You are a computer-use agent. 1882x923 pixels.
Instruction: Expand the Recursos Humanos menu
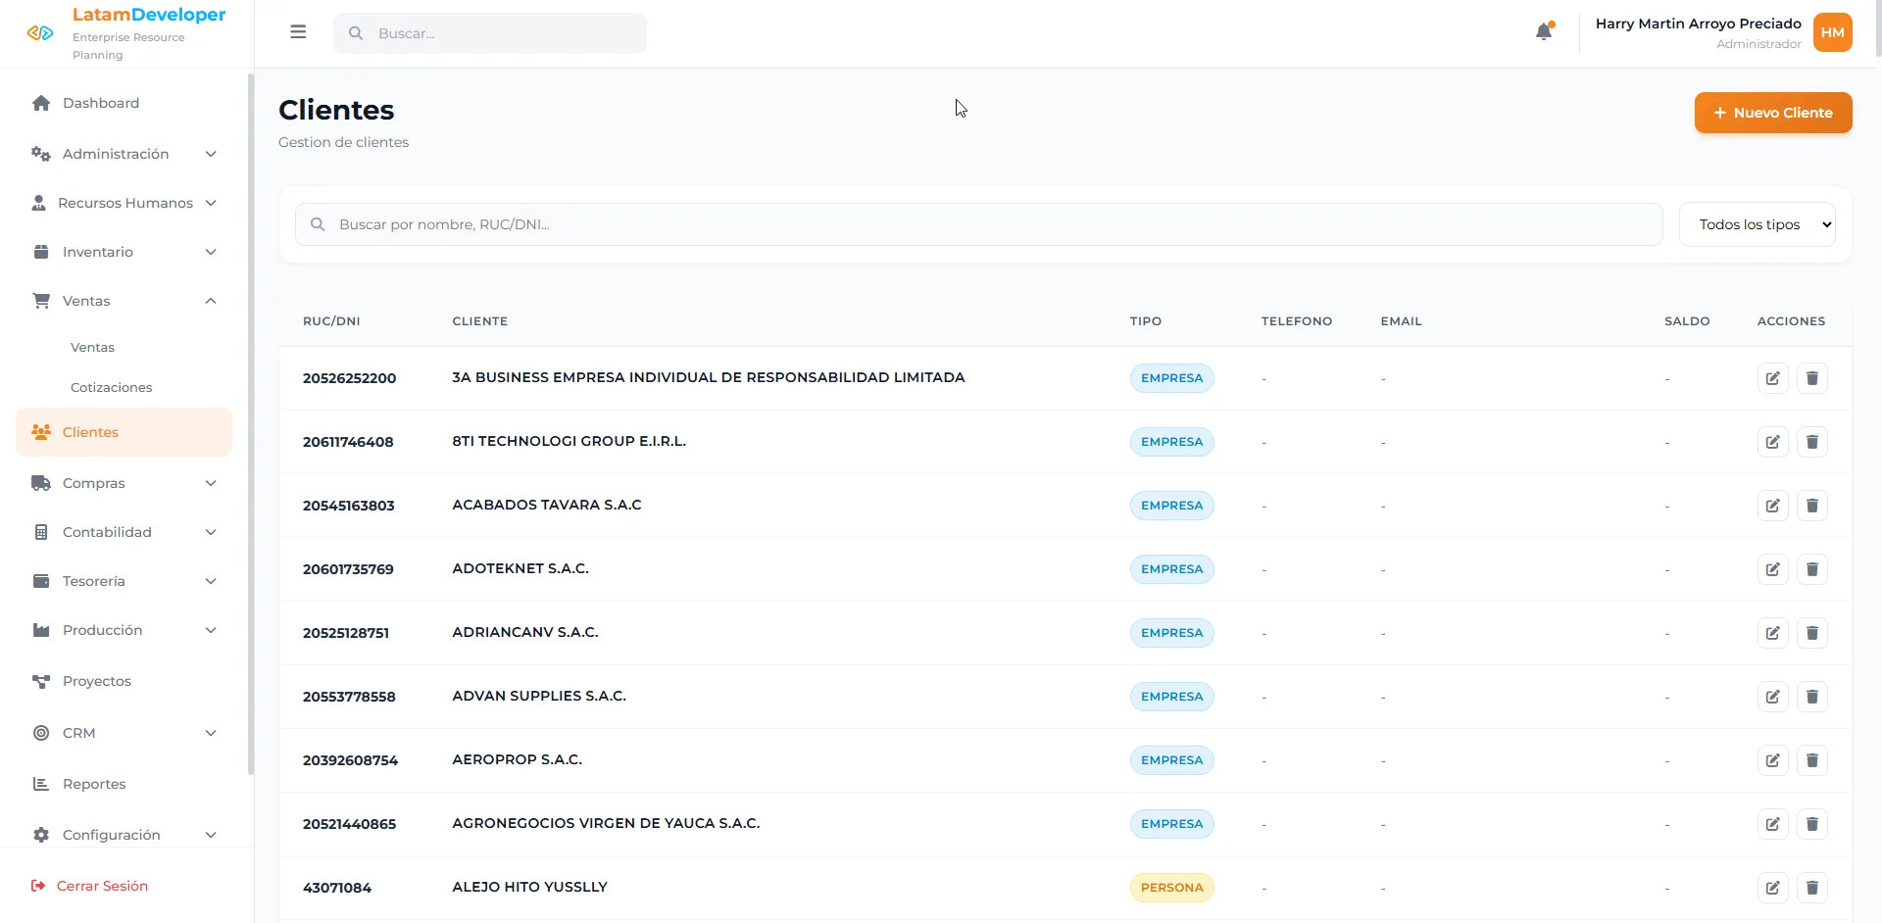(x=124, y=203)
